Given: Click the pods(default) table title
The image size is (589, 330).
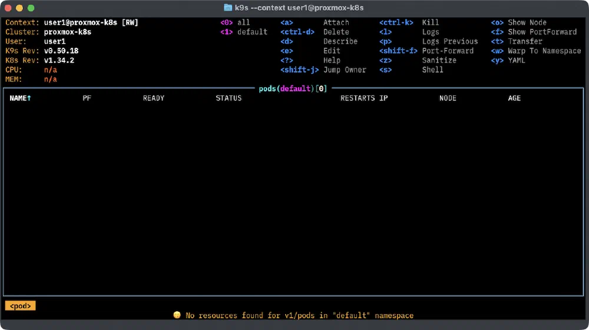Looking at the screenshot, I should (286, 88).
